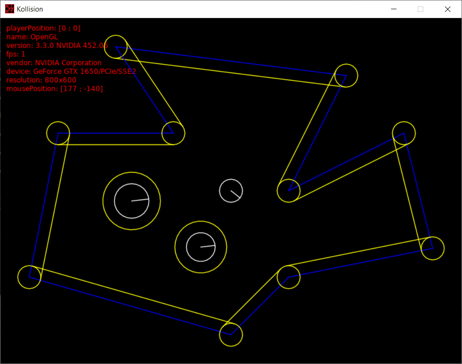Image resolution: width=462 pixels, height=364 pixels.
Task: Click the playerPosition debug text line
Action: (x=43, y=28)
